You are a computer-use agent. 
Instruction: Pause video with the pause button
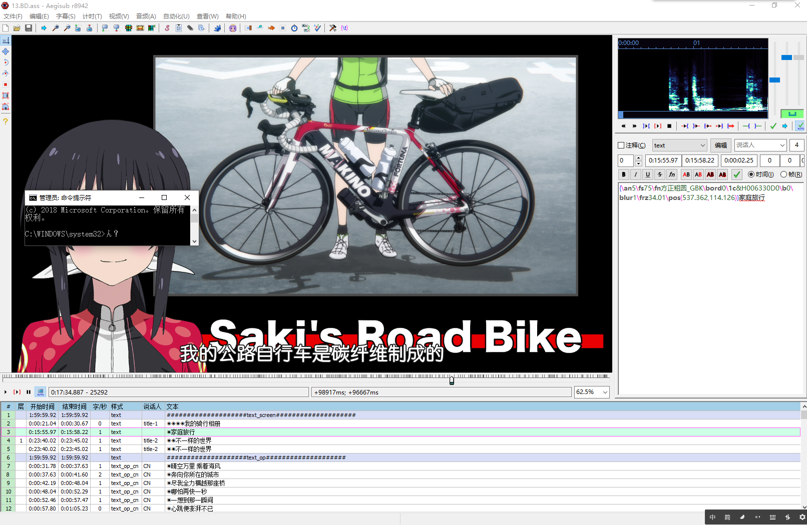29,392
